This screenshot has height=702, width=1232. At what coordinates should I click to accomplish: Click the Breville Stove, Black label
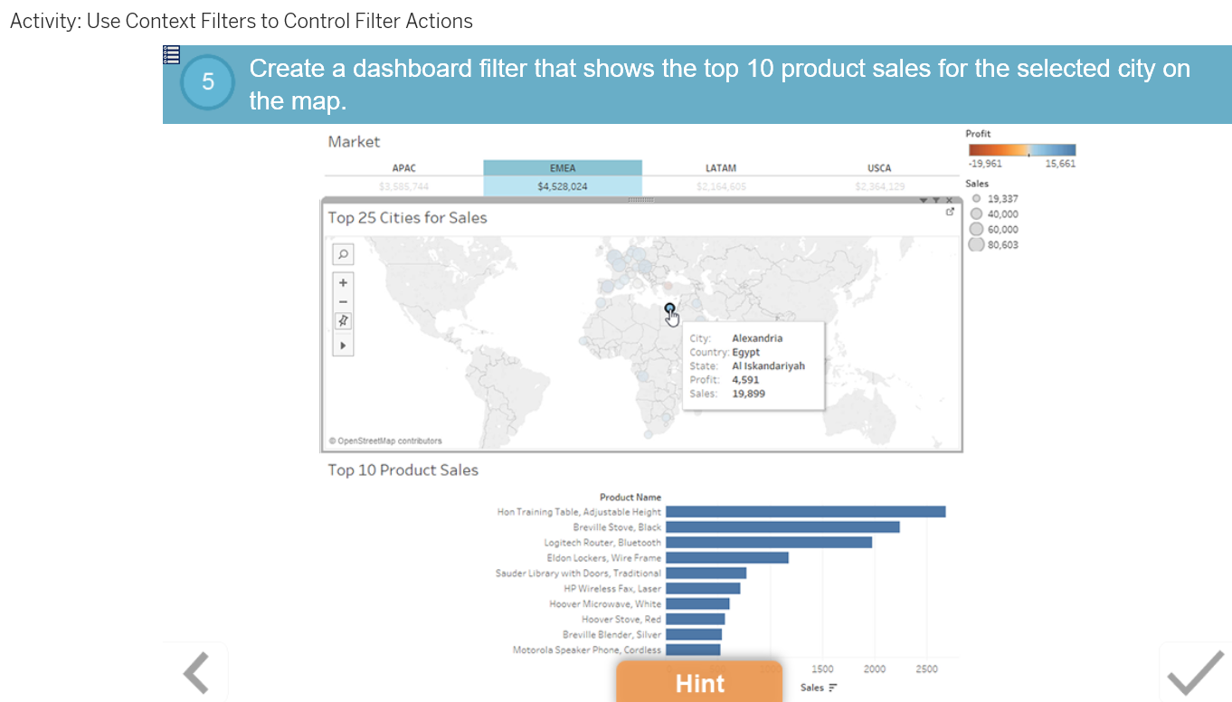pos(617,527)
